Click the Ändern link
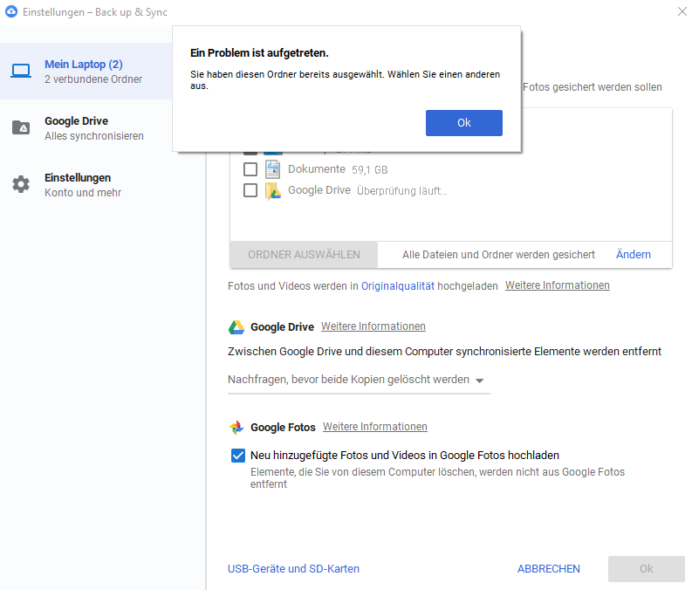692x590 pixels. (x=634, y=255)
